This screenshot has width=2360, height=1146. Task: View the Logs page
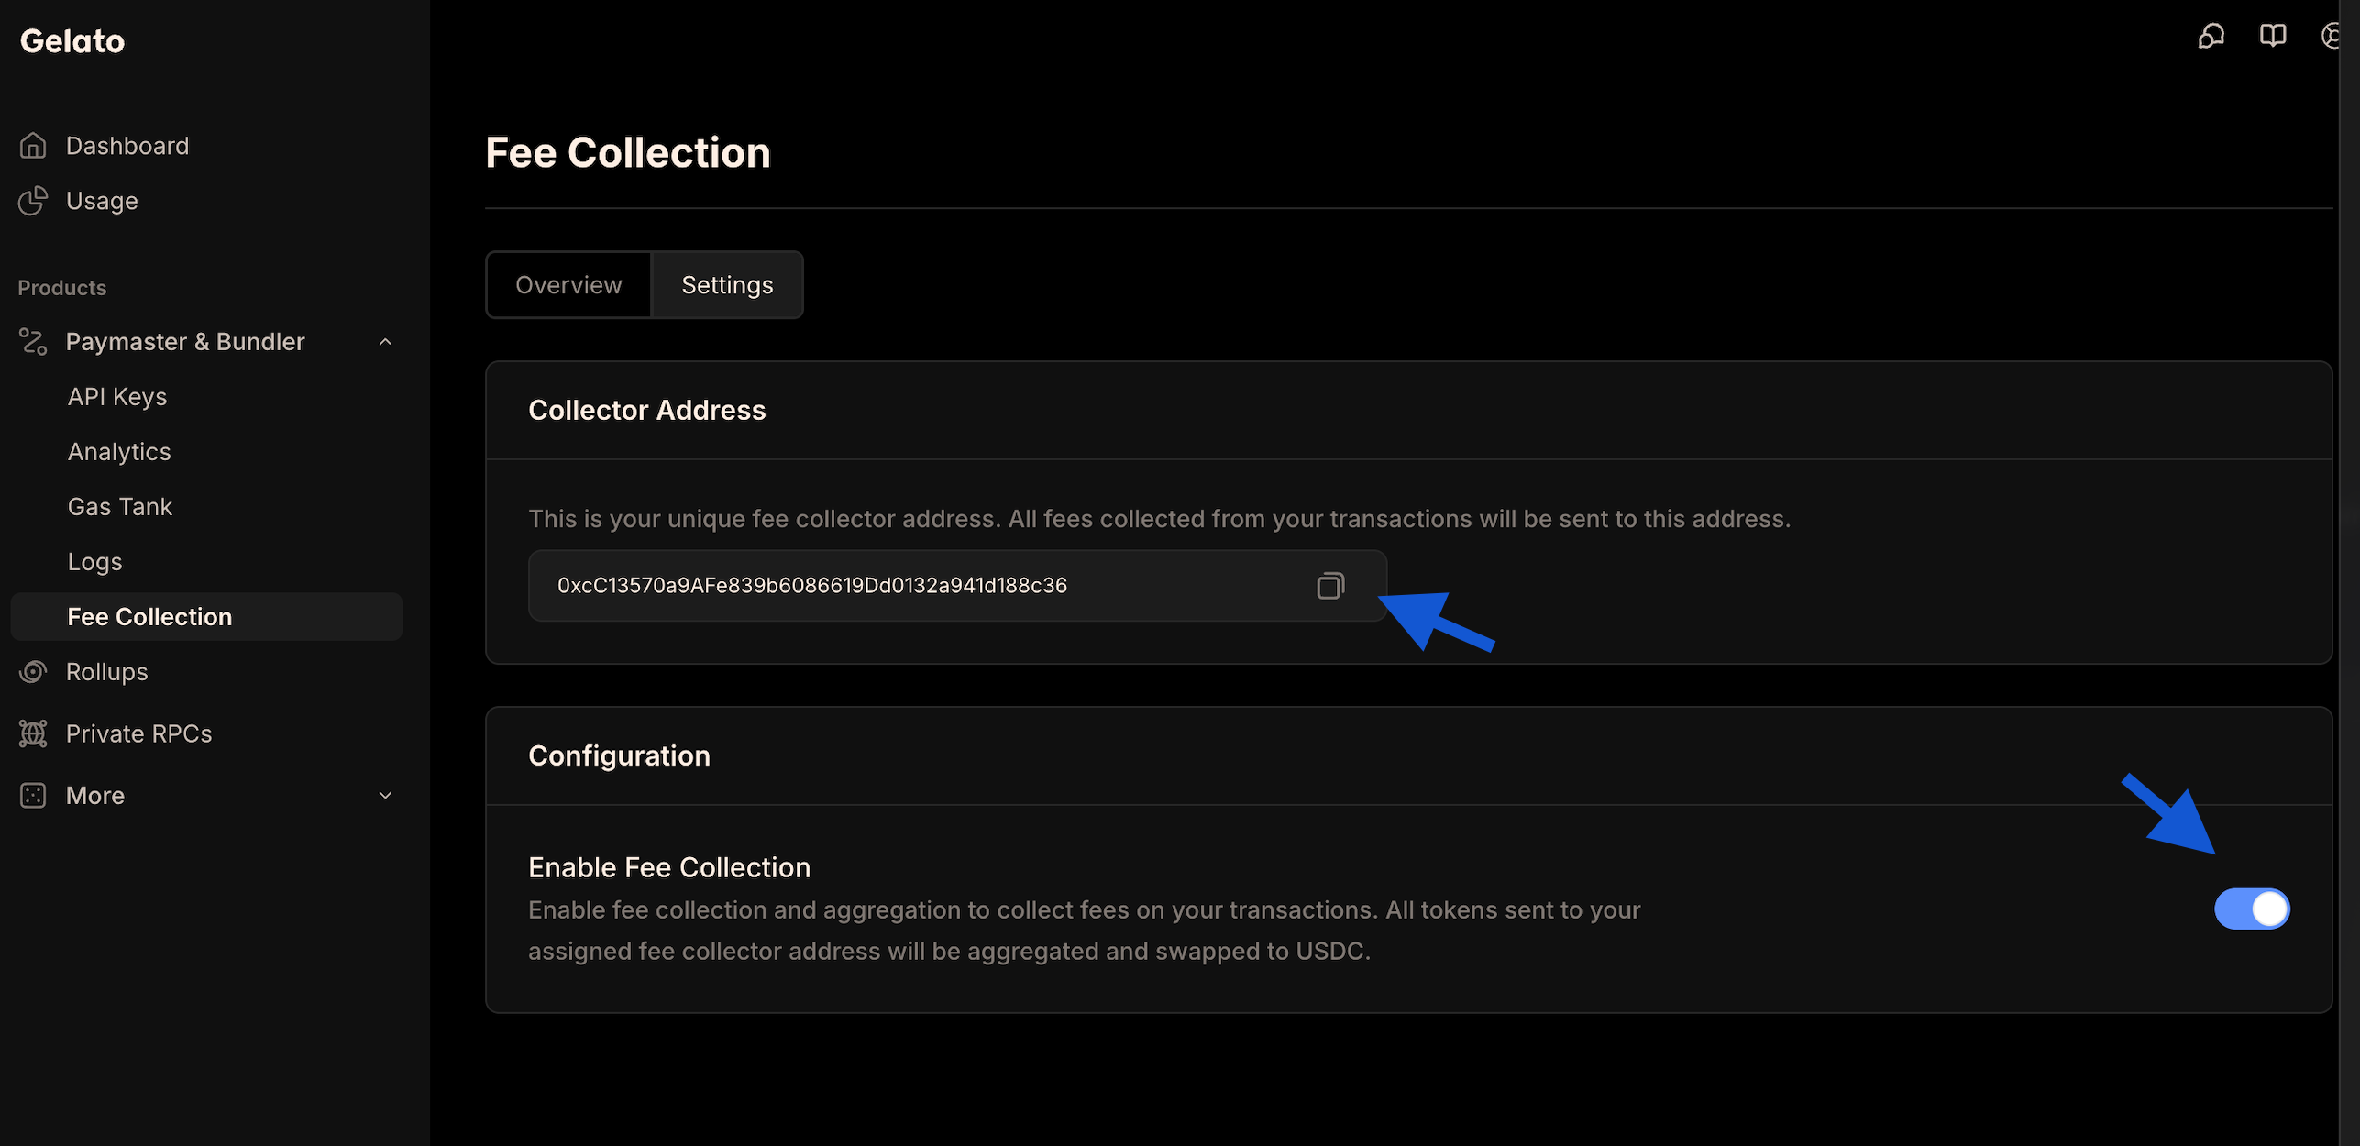94,560
